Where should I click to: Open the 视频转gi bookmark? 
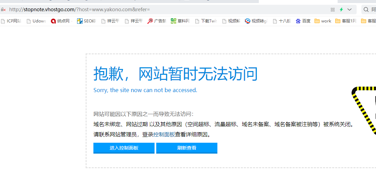[x=256, y=21]
